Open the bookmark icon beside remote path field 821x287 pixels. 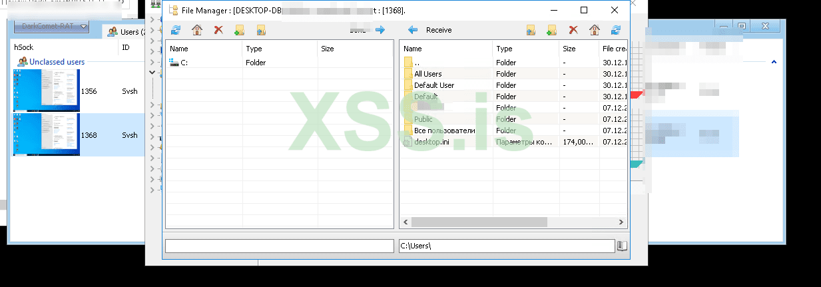(x=622, y=246)
